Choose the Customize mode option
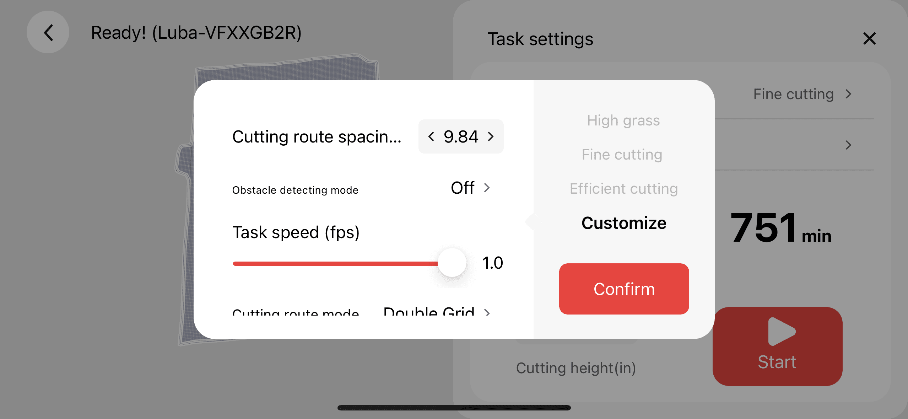Image resolution: width=908 pixels, height=419 pixels. (624, 223)
